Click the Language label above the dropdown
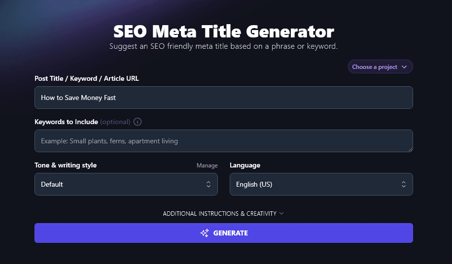 [x=245, y=165]
